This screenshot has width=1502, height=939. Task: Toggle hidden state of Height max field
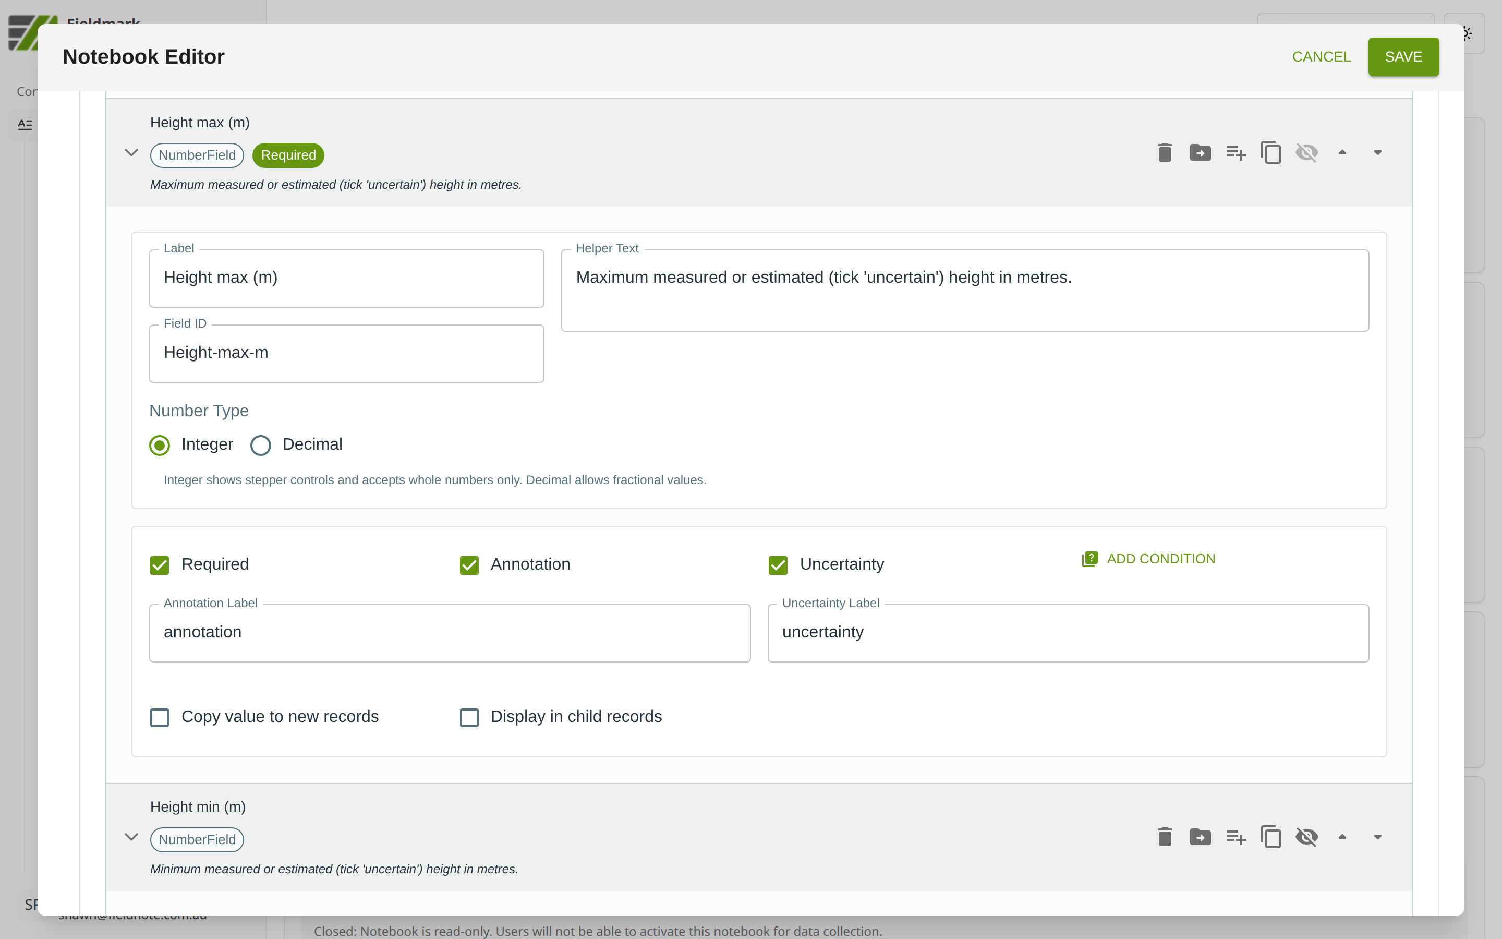point(1306,153)
